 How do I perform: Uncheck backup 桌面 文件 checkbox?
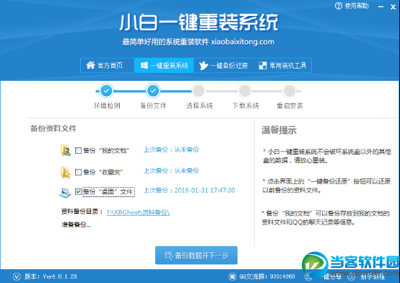tap(78, 191)
